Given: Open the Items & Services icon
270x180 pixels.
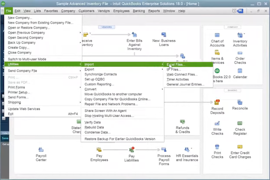Looking at the screenshot, I should click(x=217, y=52).
